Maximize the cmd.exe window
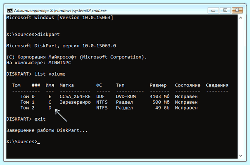The image size is (250, 165). click(x=225, y=10)
